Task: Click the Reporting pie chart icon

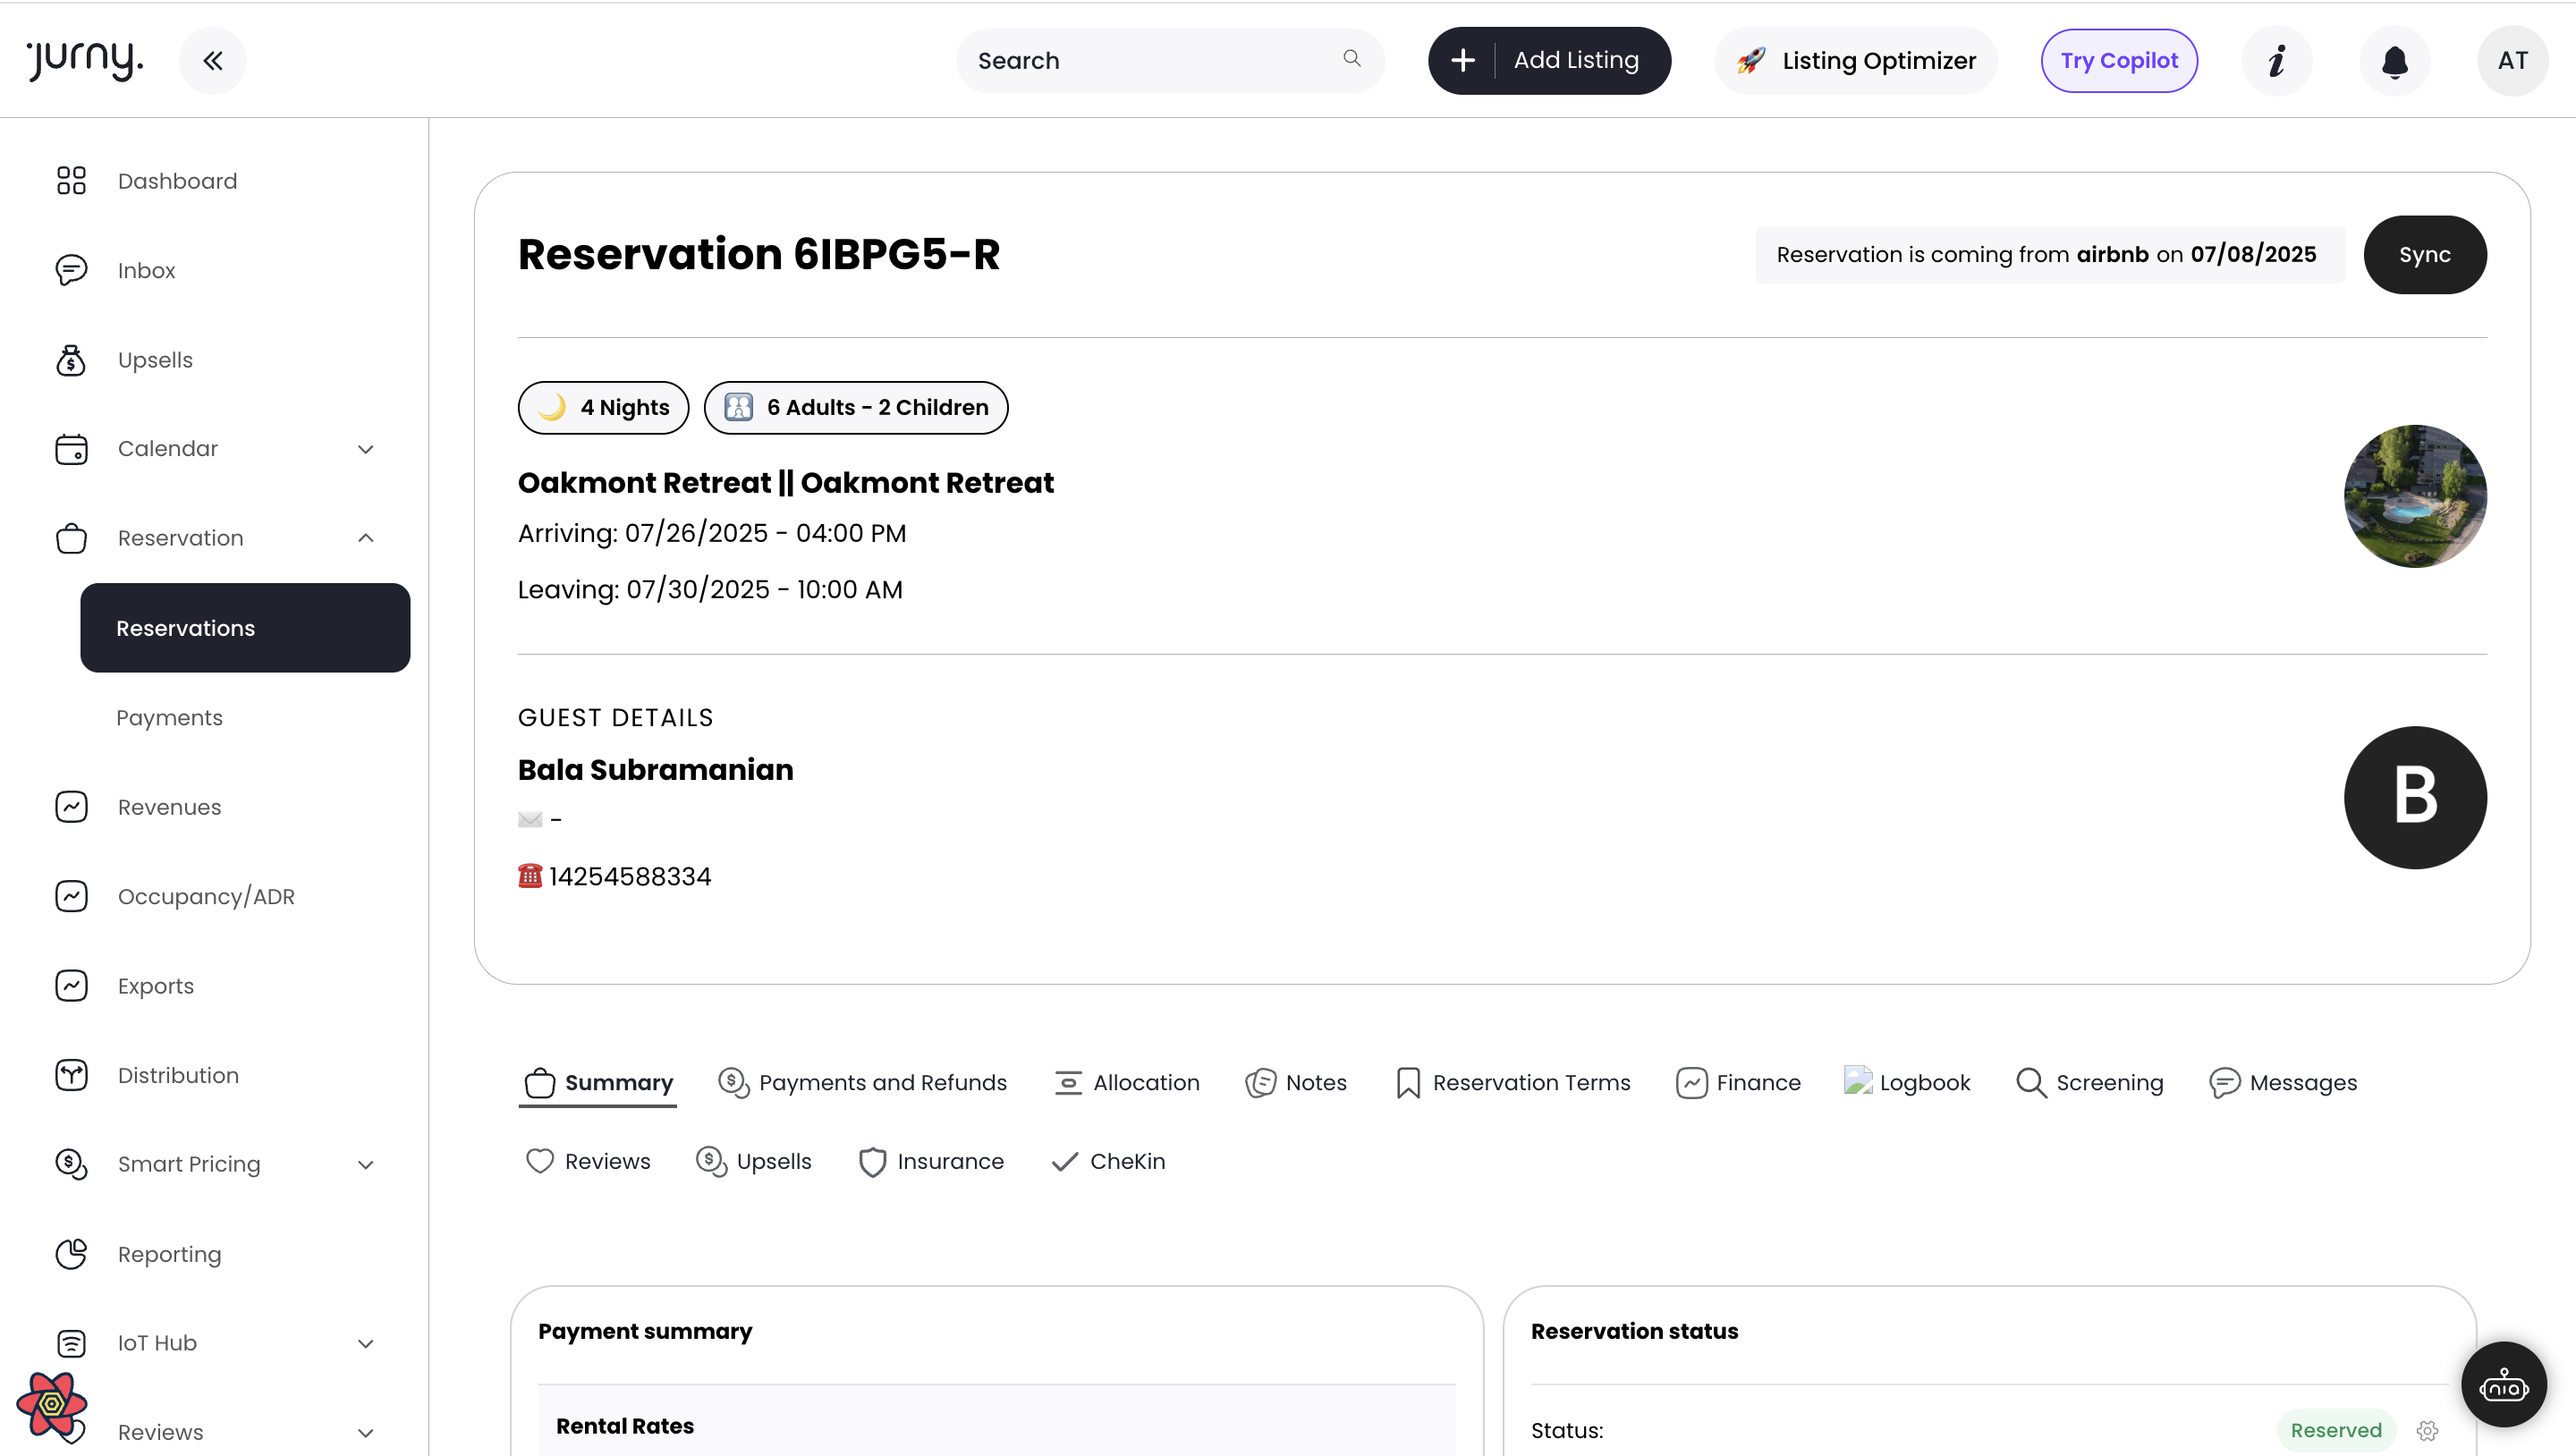Action: coord(71,1254)
